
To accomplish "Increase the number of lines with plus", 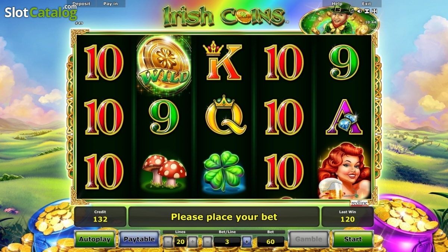I will [x=193, y=242].
